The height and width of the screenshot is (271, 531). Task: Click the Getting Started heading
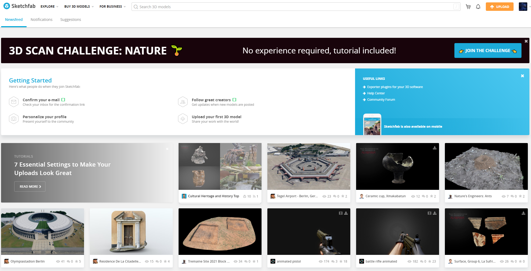pyautogui.click(x=30, y=80)
